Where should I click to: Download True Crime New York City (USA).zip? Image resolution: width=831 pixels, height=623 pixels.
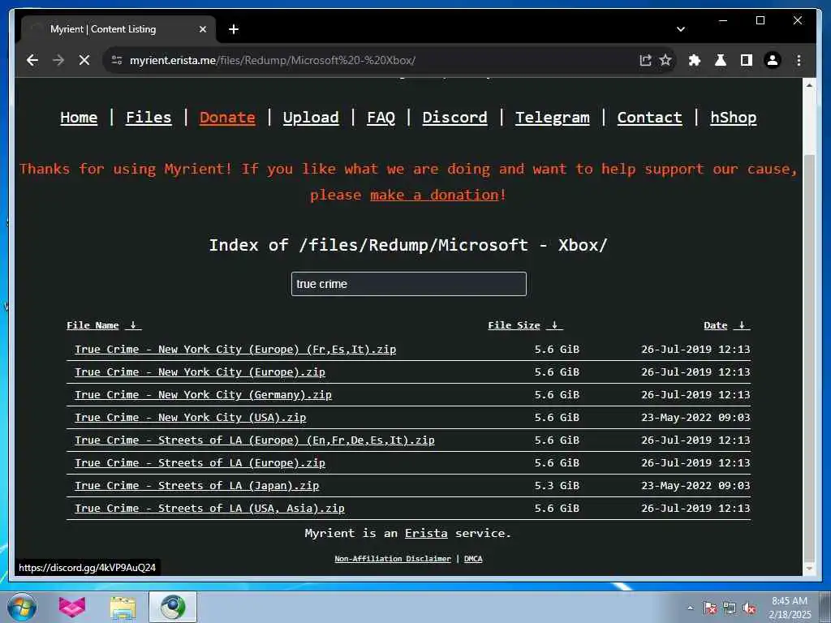(190, 418)
